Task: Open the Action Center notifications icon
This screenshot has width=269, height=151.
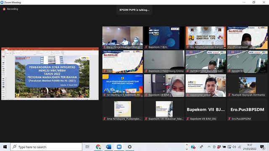Action: pyautogui.click(x=262, y=147)
